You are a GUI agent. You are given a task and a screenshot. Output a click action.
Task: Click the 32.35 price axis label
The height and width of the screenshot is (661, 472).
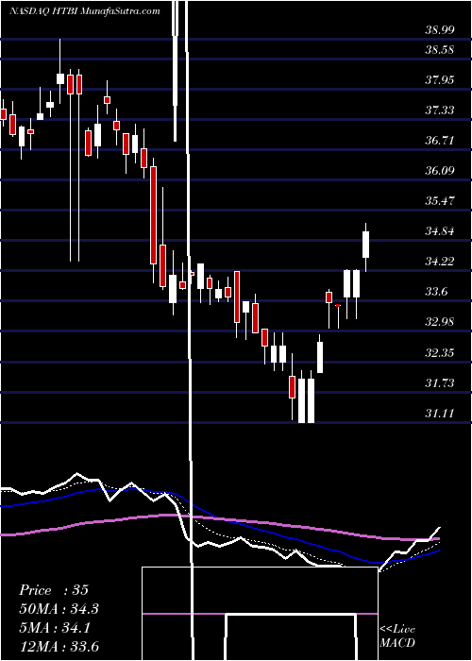pos(440,352)
